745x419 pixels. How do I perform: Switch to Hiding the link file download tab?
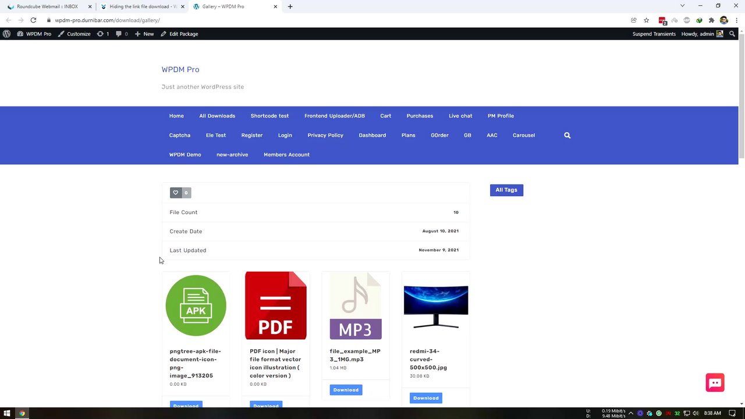click(x=141, y=6)
